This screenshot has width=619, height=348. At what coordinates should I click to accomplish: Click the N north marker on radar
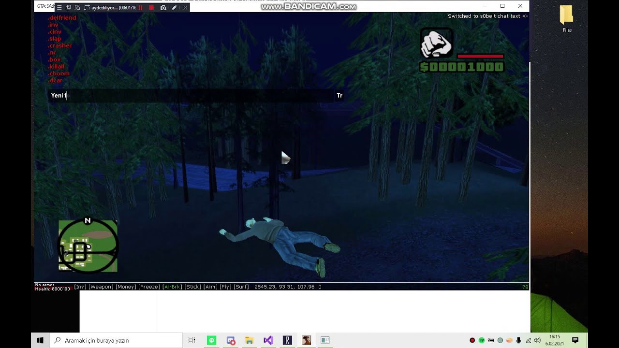[88, 220]
